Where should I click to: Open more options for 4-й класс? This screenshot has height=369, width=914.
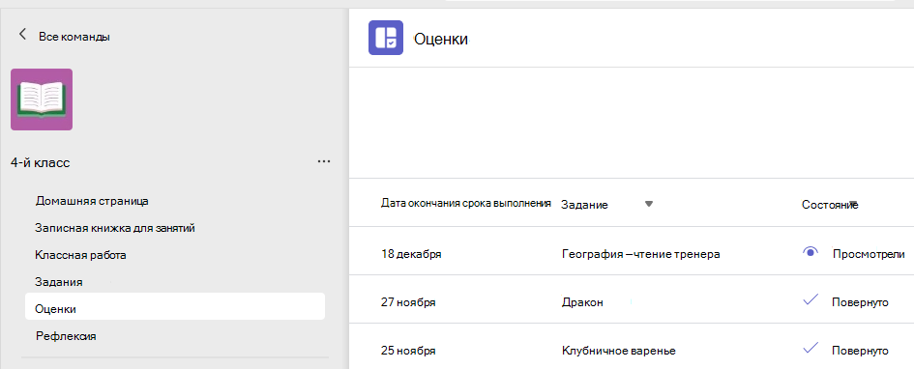click(x=324, y=161)
